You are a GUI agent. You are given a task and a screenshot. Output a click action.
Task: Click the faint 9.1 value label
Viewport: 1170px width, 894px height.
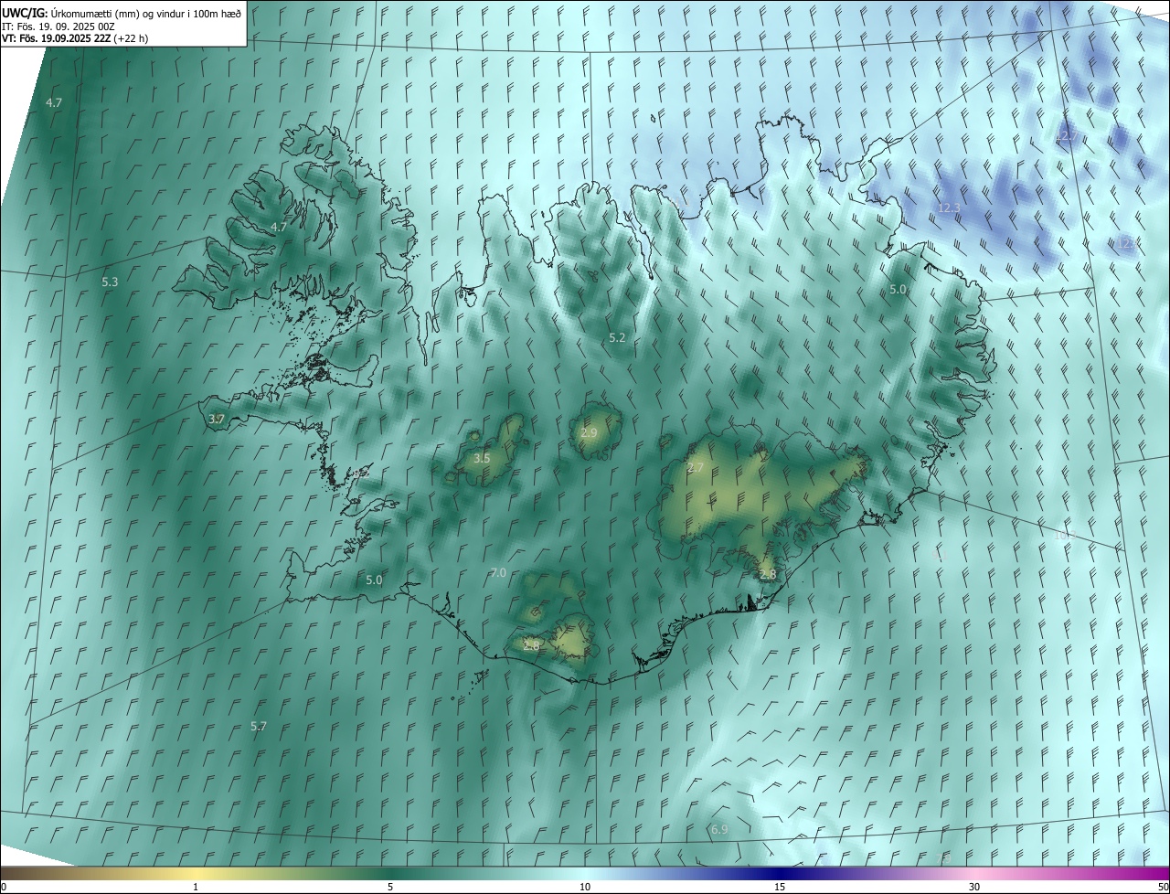(x=940, y=555)
